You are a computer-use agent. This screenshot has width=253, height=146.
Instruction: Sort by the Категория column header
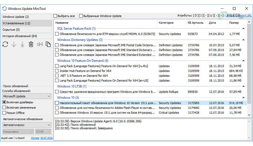click(x=172, y=23)
